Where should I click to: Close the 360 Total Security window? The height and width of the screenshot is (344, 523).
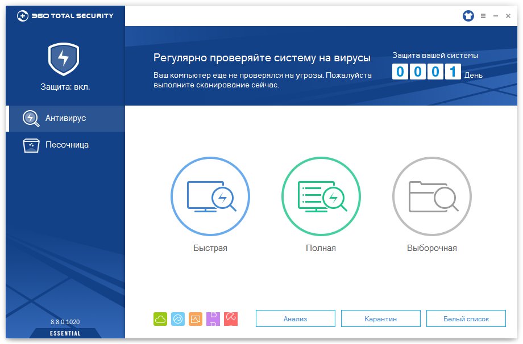(x=508, y=16)
